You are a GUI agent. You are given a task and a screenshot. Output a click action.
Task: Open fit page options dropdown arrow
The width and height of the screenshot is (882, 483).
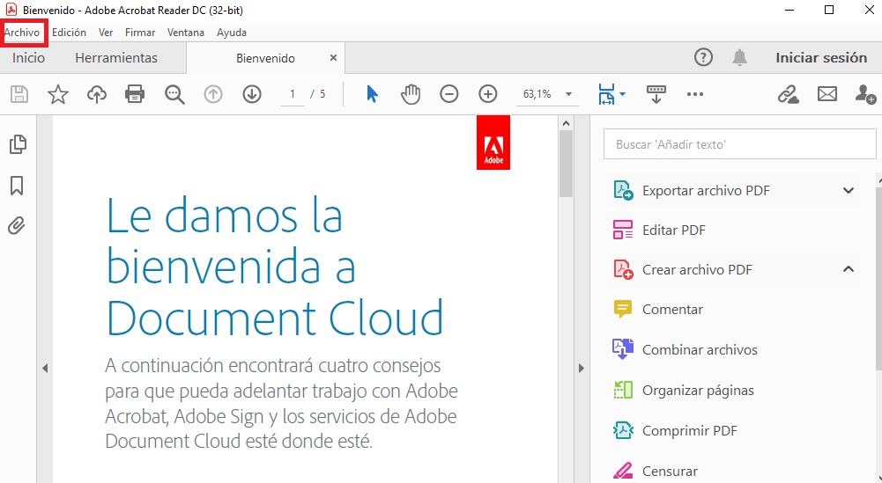point(622,94)
